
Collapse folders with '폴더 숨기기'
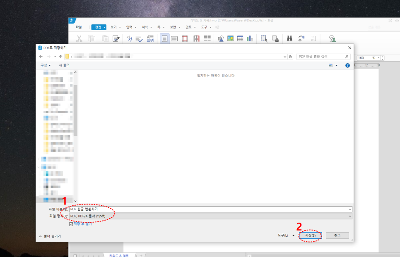coord(50,236)
